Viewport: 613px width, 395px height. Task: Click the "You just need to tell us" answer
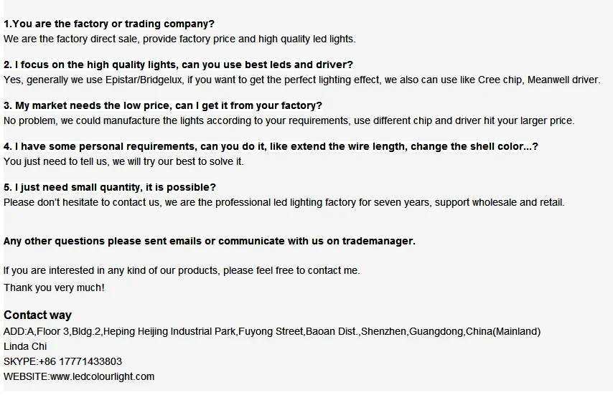123,161
